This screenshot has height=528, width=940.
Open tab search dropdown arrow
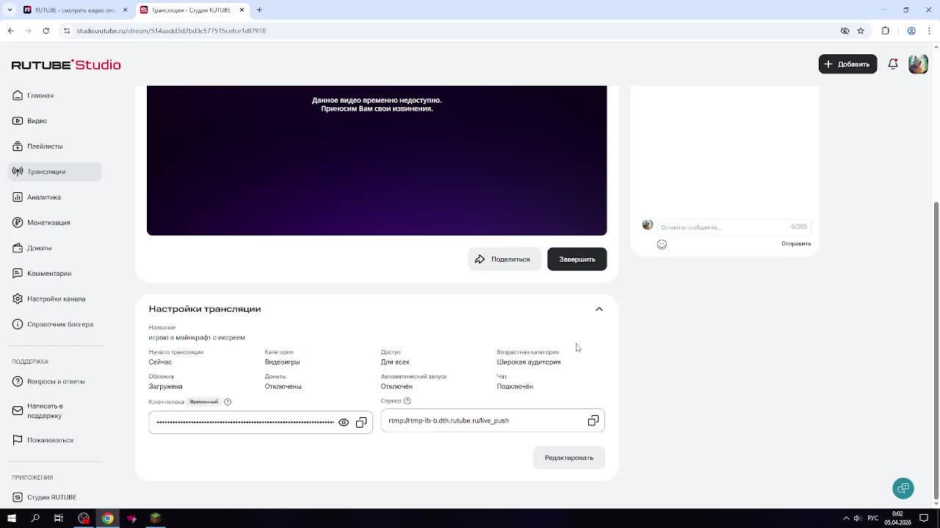click(x=10, y=10)
